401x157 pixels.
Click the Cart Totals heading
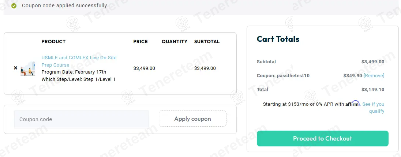(x=278, y=39)
